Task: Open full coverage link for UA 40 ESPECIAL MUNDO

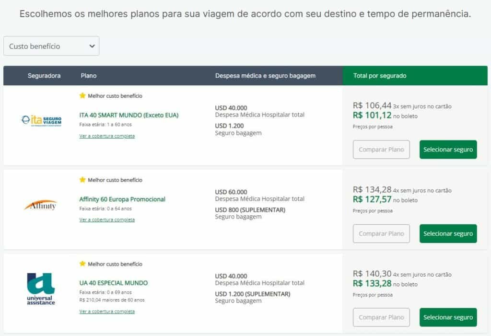Action: [x=106, y=311]
